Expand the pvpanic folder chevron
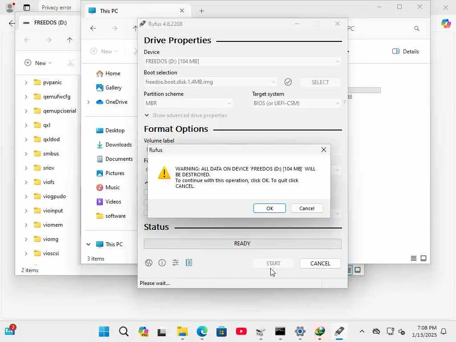The height and width of the screenshot is (342, 456). pyautogui.click(x=26, y=82)
